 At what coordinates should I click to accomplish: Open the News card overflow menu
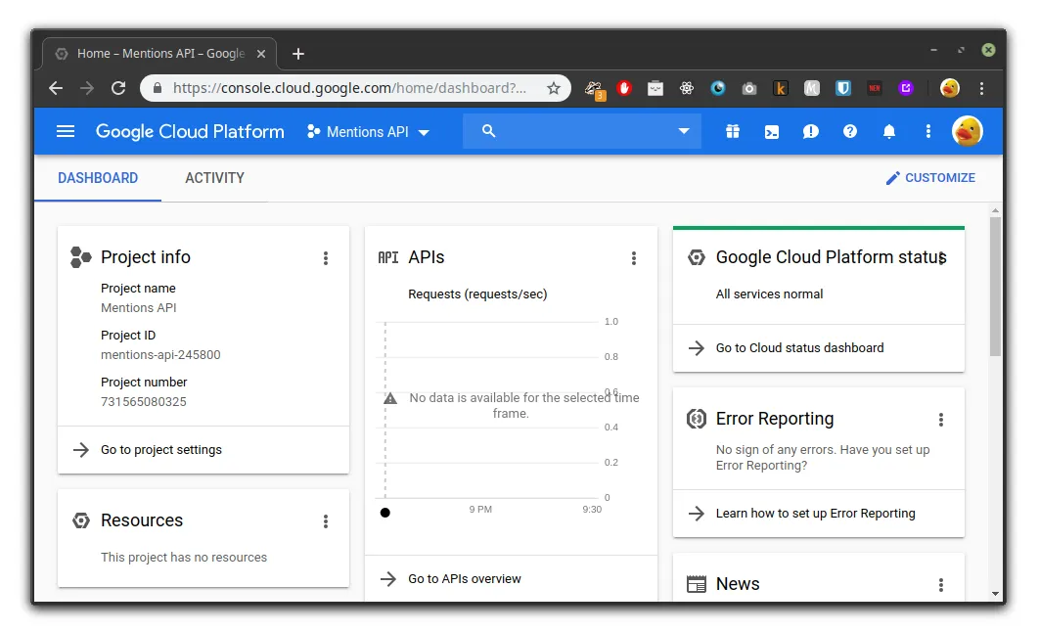point(941,584)
